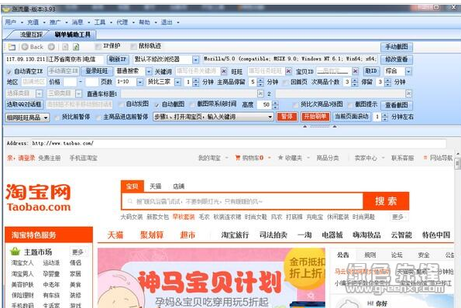Open the 充值 menu

coord(33,22)
